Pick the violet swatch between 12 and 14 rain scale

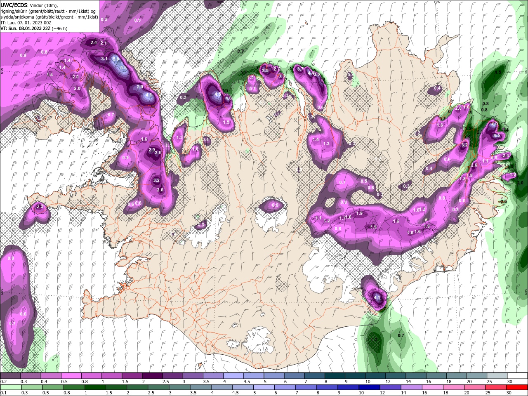[390, 387]
